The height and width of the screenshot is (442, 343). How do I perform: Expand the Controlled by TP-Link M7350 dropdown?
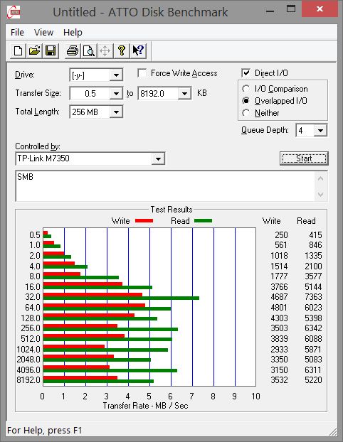[158, 158]
